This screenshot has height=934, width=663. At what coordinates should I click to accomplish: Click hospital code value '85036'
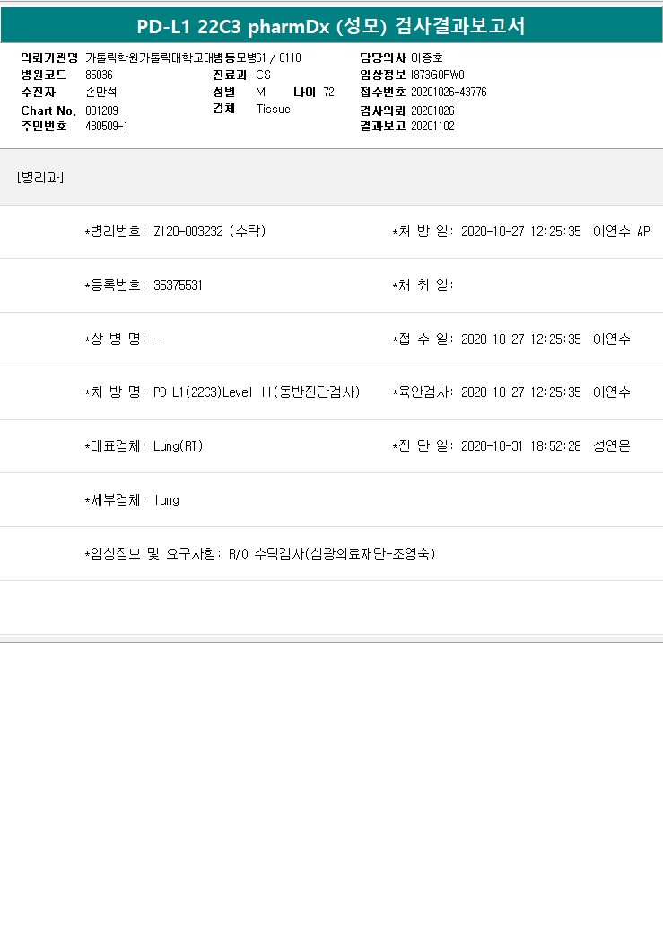(99, 75)
